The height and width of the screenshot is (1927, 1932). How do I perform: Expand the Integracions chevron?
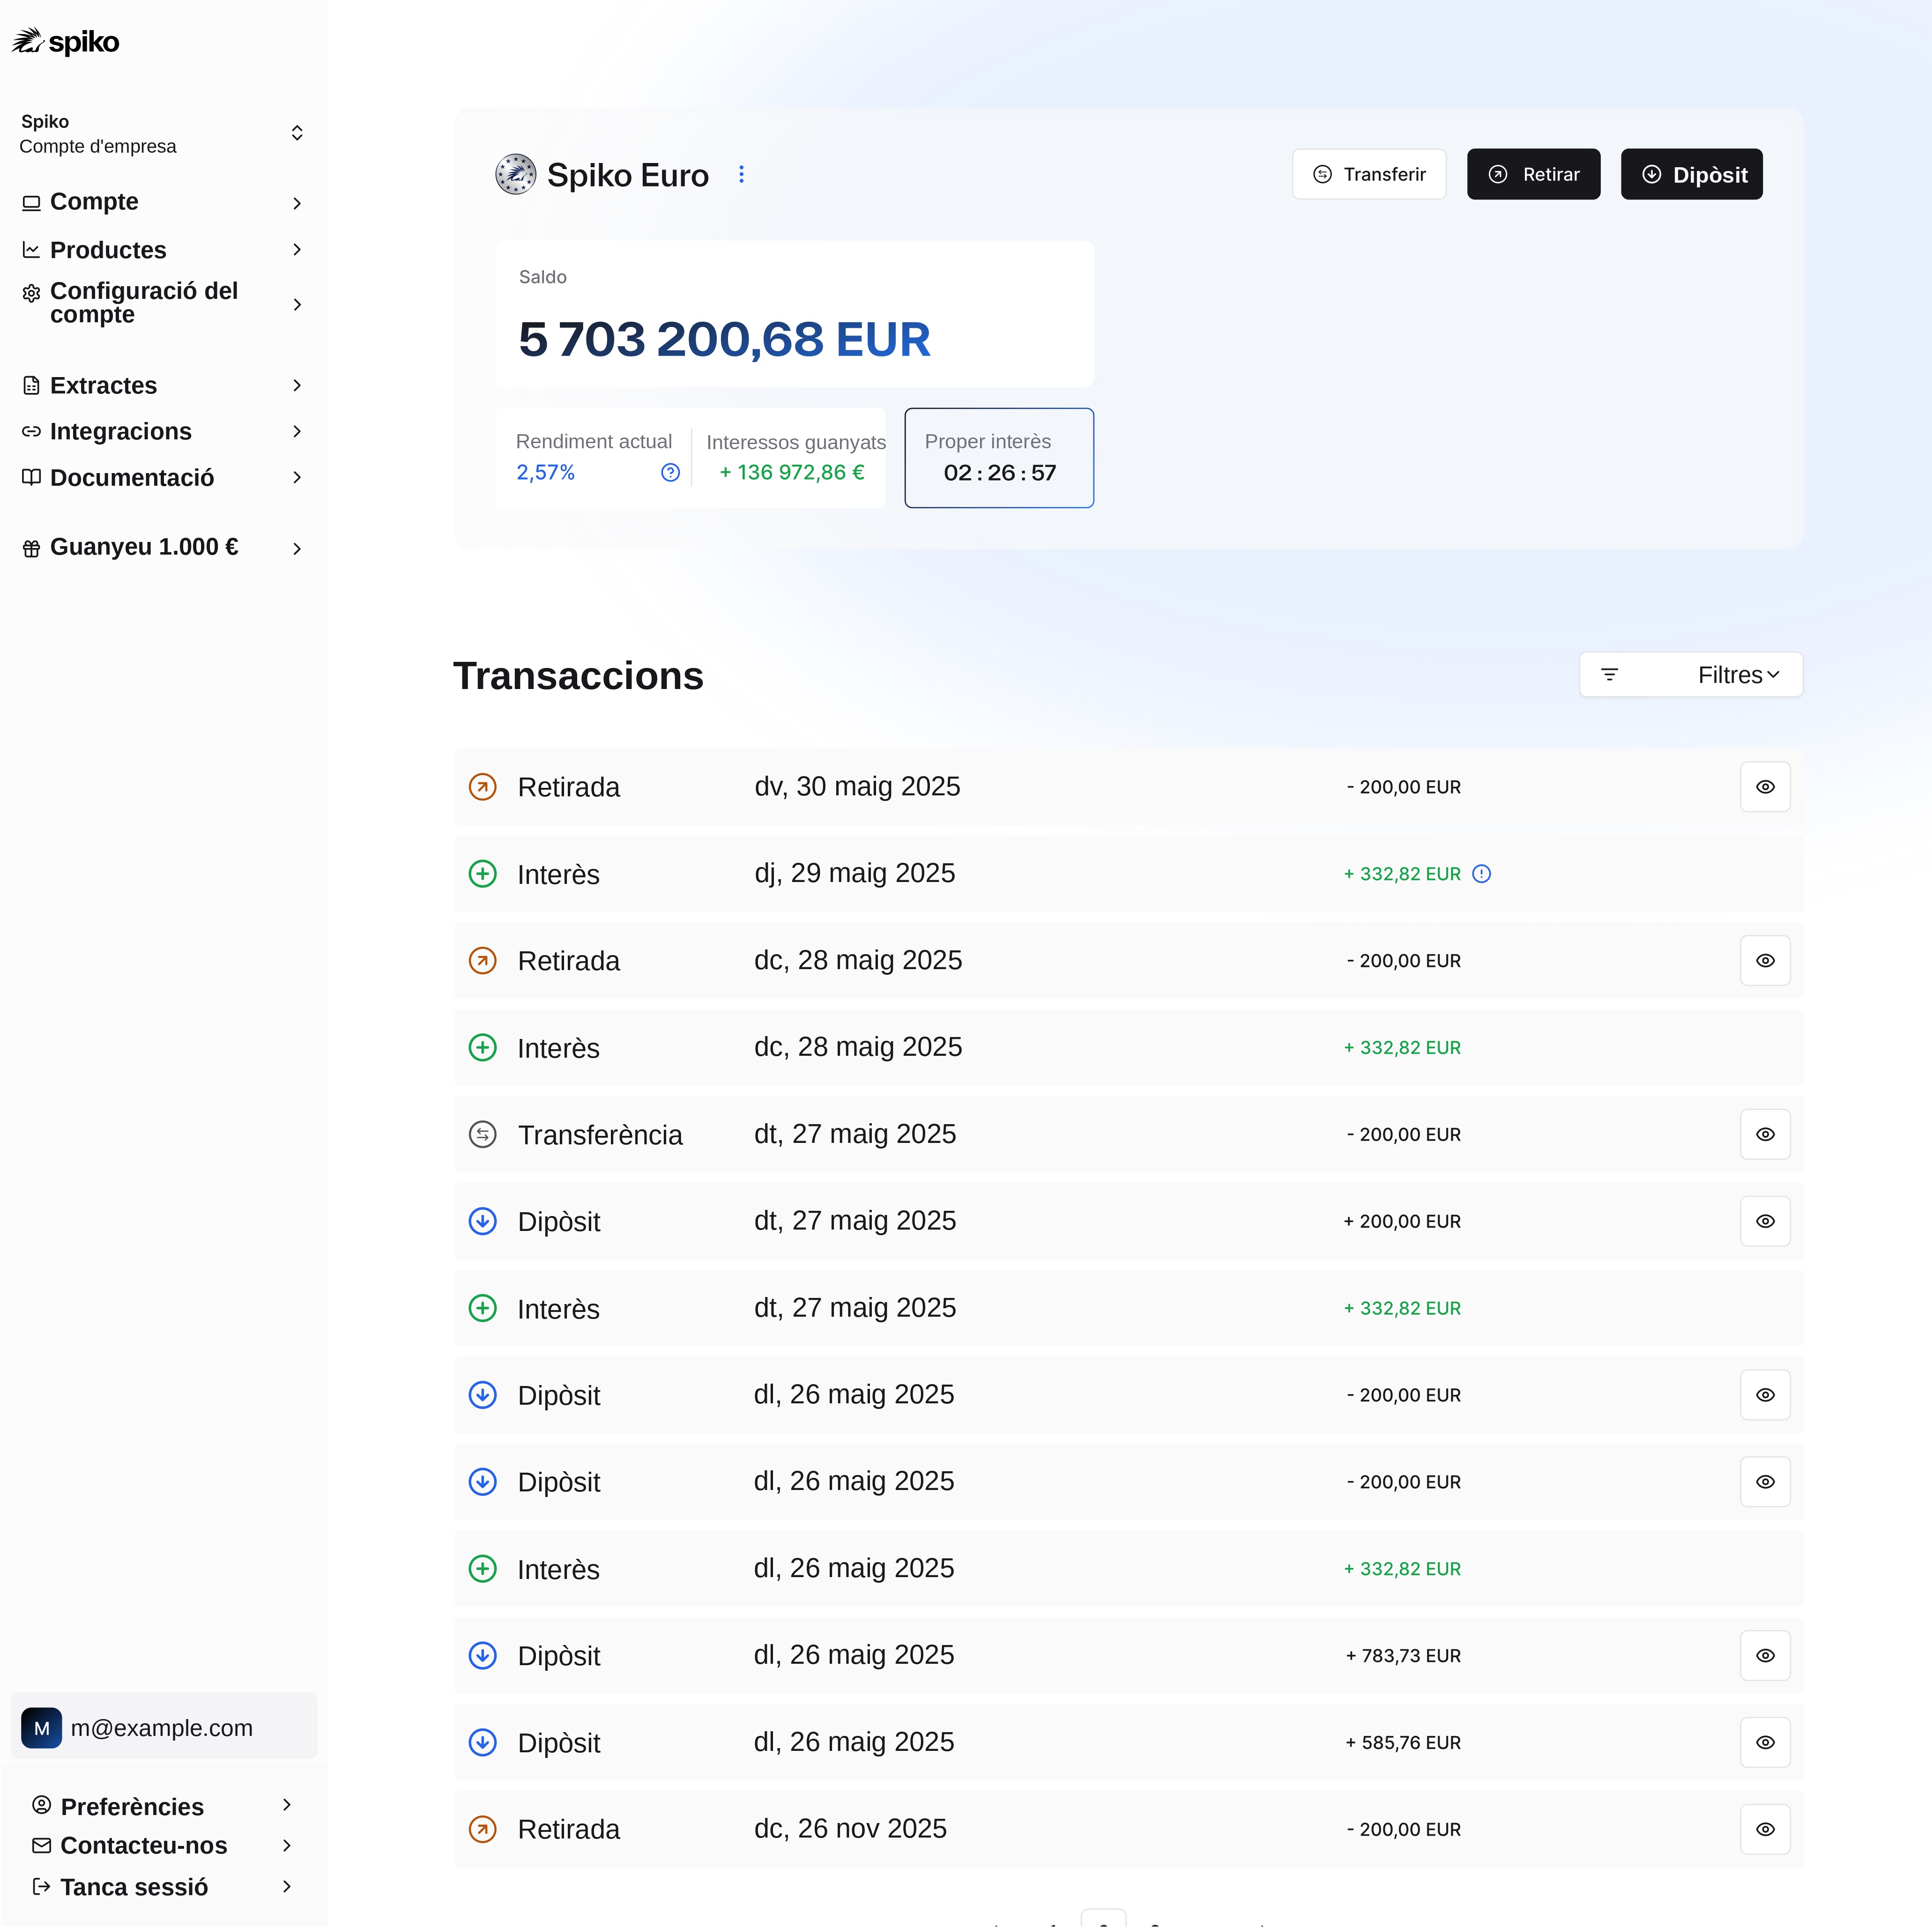pyautogui.click(x=297, y=432)
